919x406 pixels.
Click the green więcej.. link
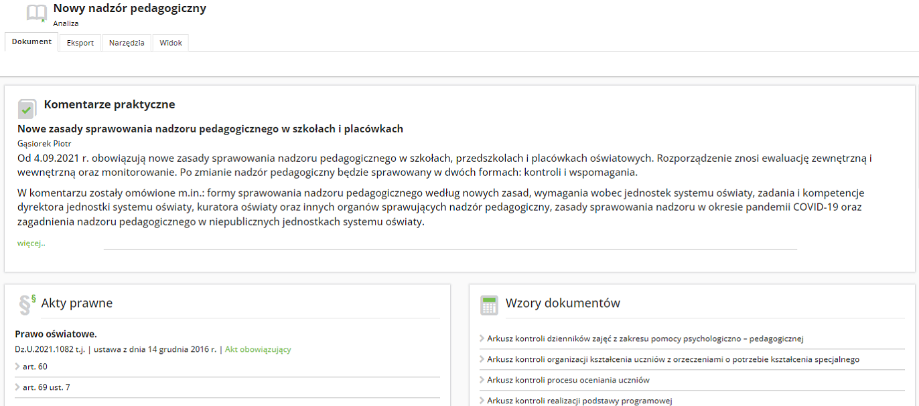tap(31, 243)
